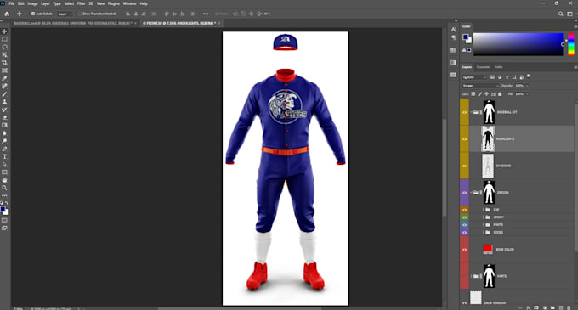Click foreground color swatch in Color panel
578x310 pixels.
[466, 37]
